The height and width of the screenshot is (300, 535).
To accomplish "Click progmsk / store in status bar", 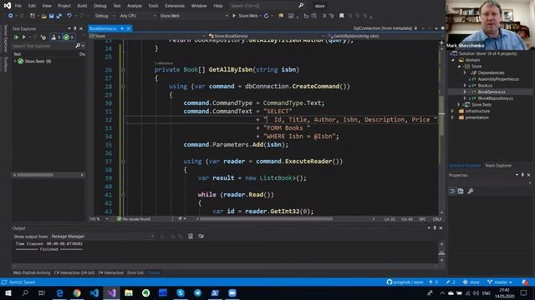I will [405, 282].
